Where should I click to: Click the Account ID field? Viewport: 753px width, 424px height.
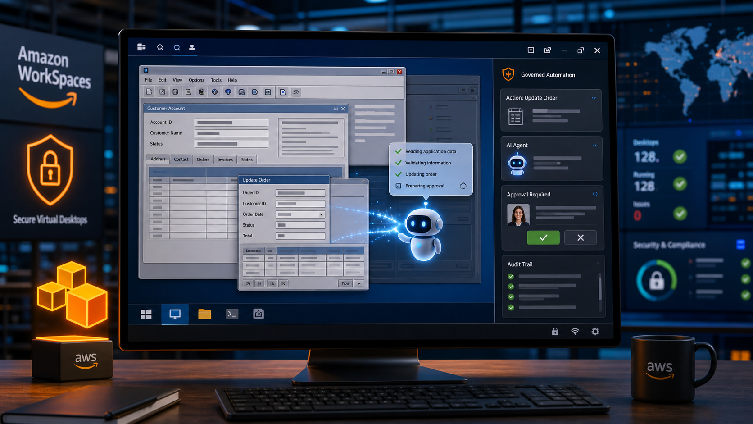point(231,123)
